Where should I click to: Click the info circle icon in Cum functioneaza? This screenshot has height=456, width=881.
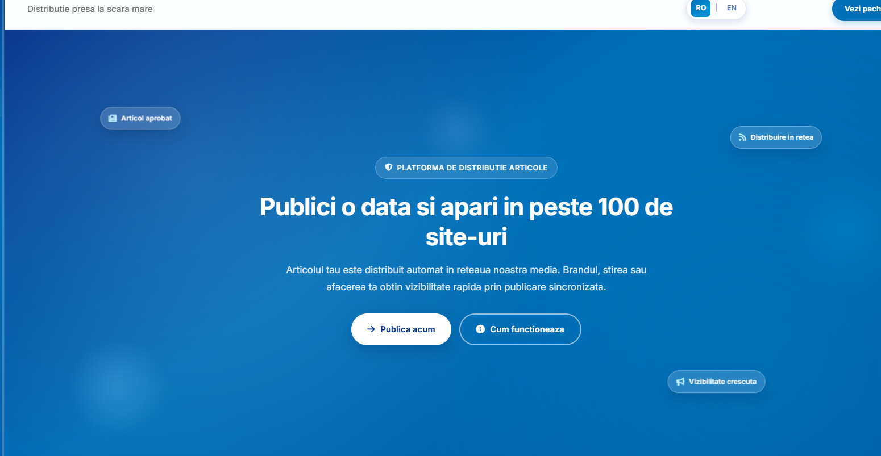pyautogui.click(x=480, y=329)
